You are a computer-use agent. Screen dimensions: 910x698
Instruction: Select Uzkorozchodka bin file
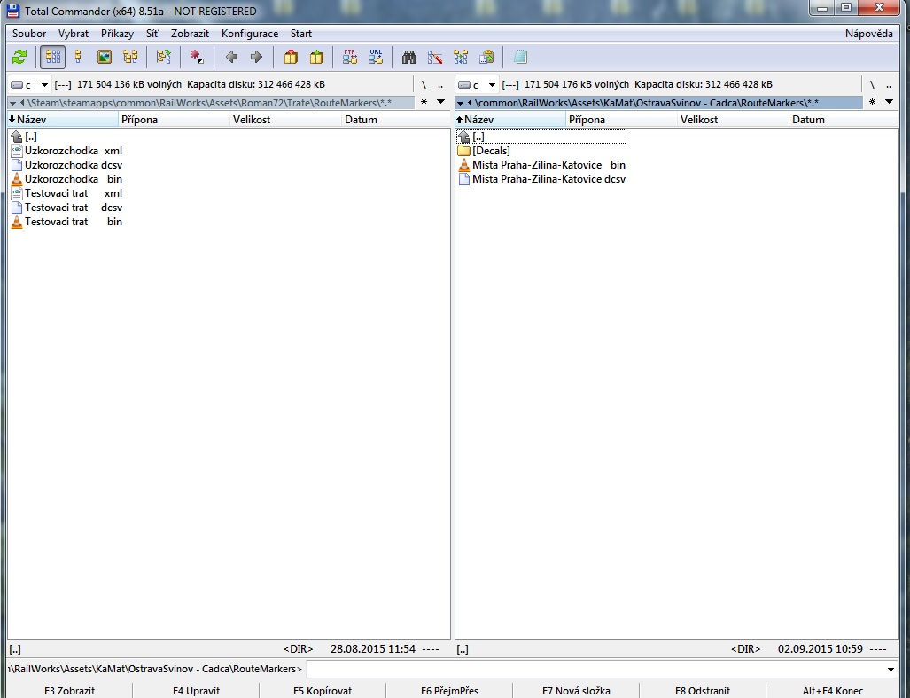[x=66, y=179]
